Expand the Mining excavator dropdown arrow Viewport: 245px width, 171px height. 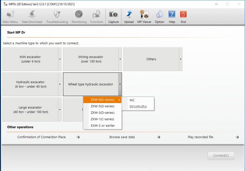pyautogui.click(x=120, y=59)
